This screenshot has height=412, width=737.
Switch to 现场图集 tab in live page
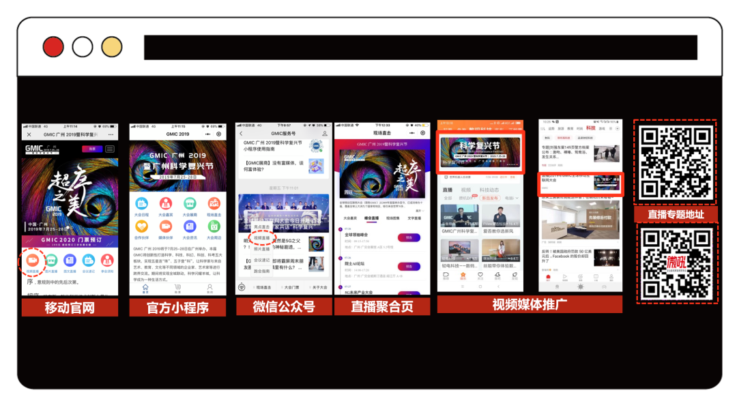tap(393, 218)
